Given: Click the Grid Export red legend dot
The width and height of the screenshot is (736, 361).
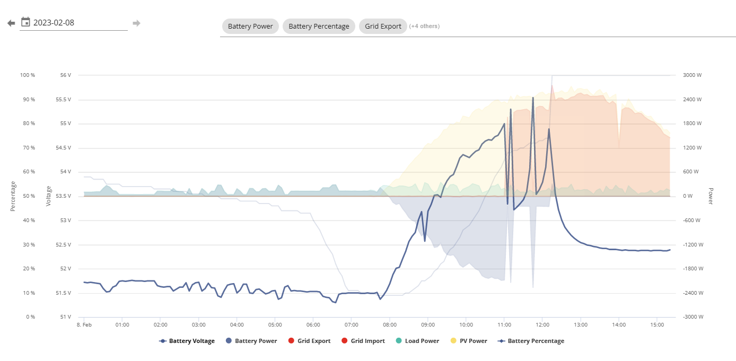Looking at the screenshot, I should (x=291, y=341).
